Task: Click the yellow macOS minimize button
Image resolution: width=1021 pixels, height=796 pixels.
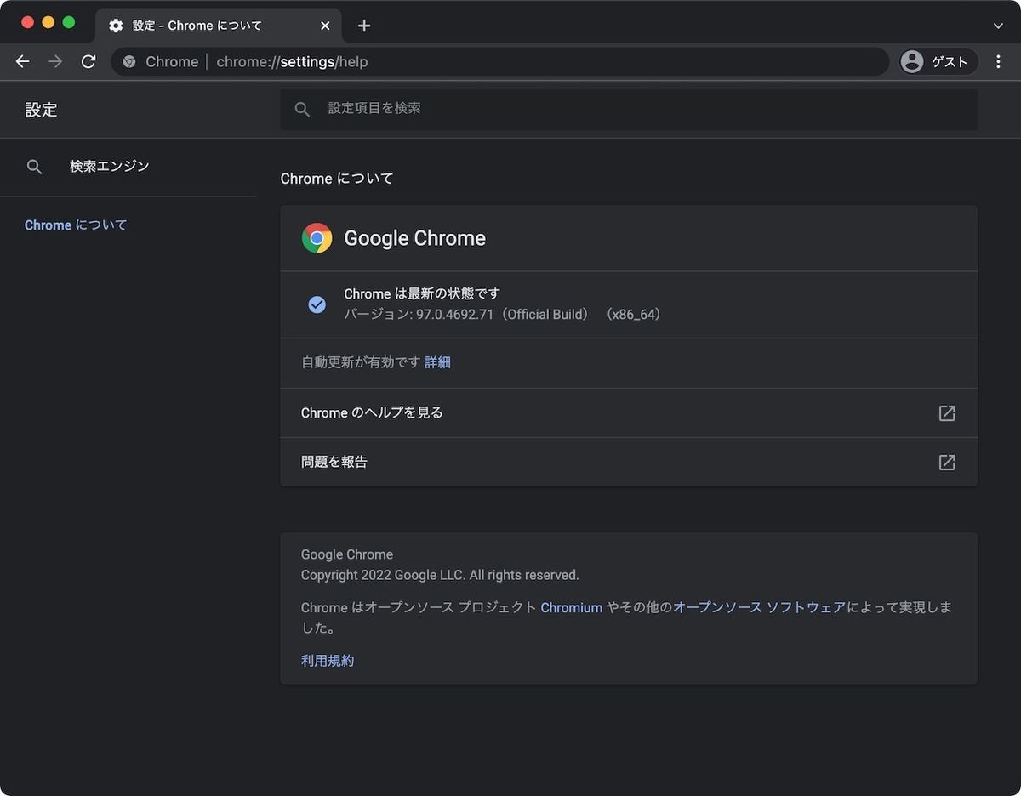Action: coord(48,22)
